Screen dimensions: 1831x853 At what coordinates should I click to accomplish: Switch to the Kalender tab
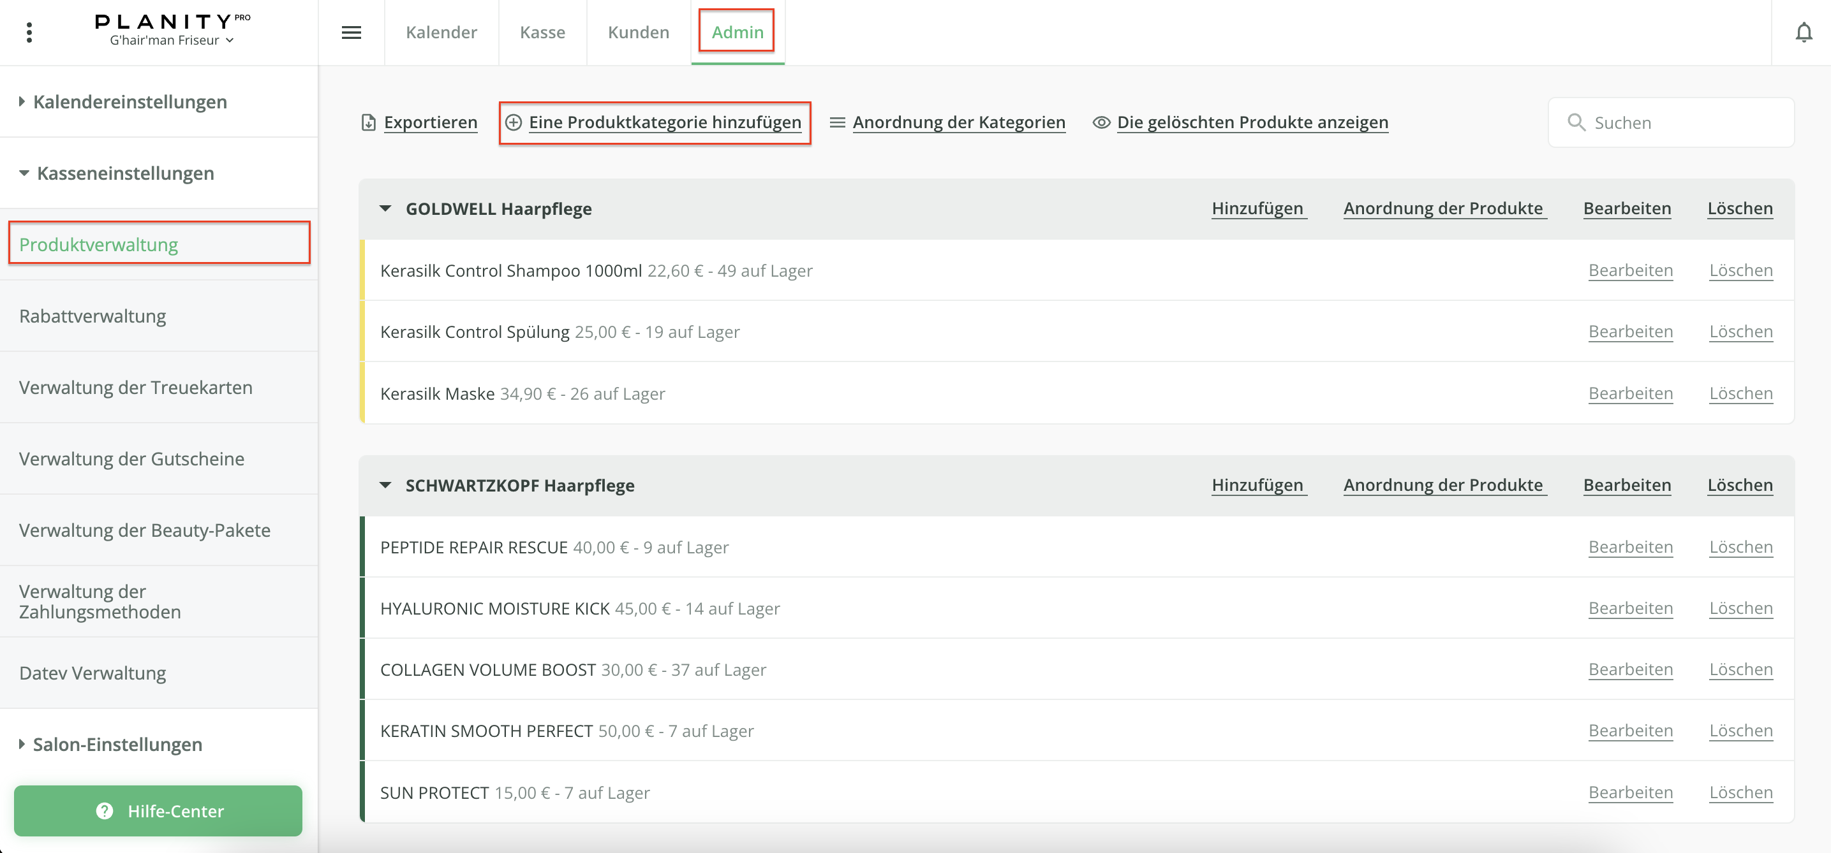coord(441,32)
